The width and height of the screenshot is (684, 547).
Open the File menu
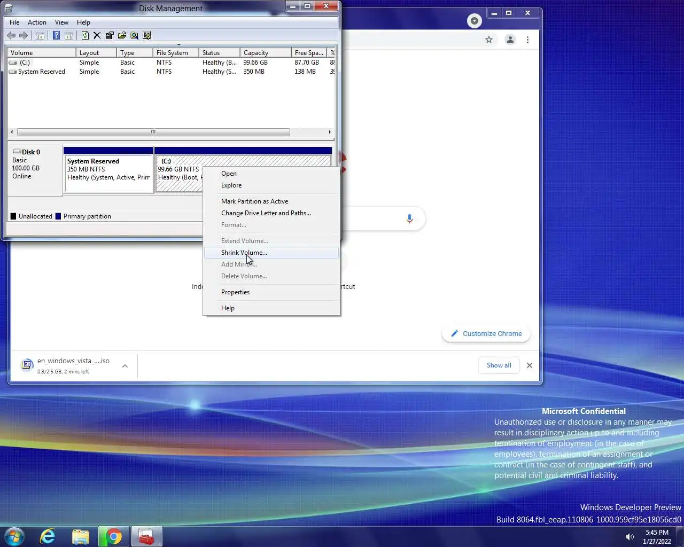[14, 22]
